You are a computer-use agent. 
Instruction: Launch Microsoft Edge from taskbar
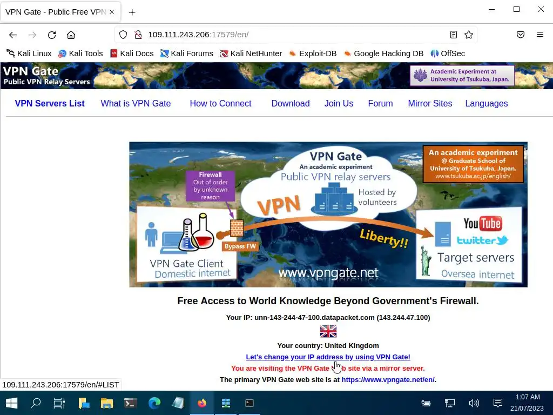[x=154, y=403]
